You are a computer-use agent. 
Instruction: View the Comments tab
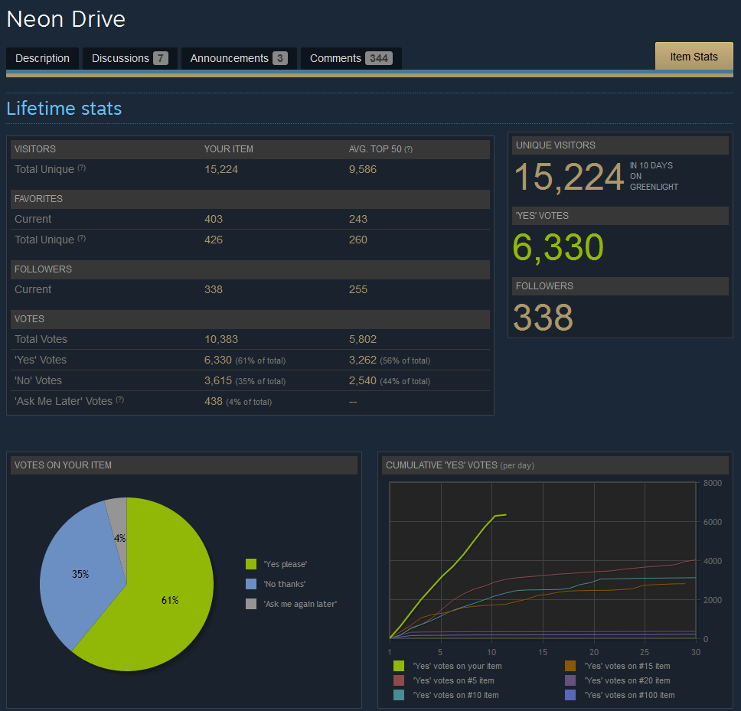[x=351, y=58]
